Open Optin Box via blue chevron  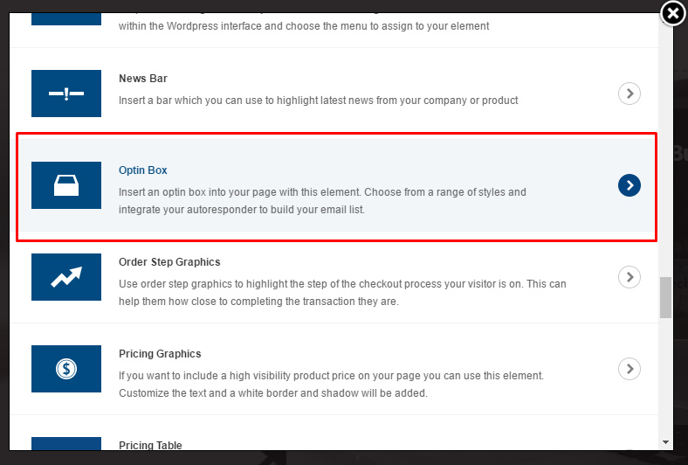[x=629, y=185]
